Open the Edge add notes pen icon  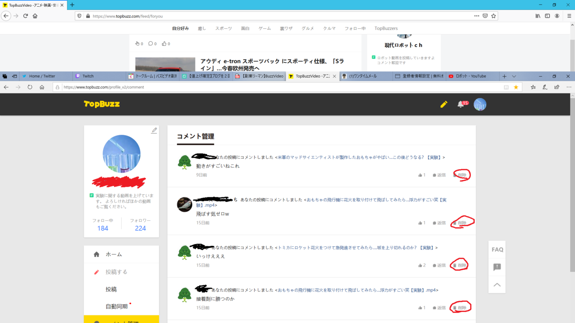pos(545,87)
